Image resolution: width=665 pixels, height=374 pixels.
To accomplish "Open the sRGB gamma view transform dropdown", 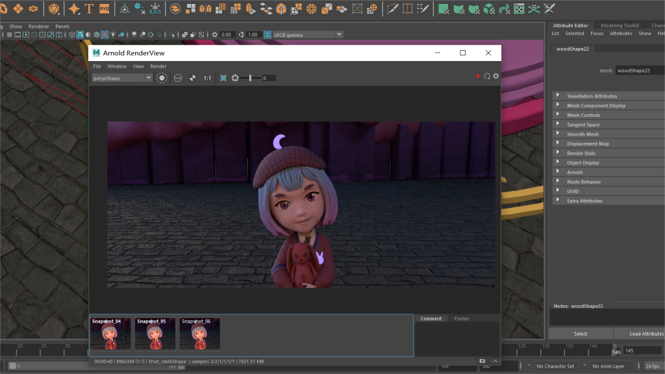I will (x=307, y=35).
